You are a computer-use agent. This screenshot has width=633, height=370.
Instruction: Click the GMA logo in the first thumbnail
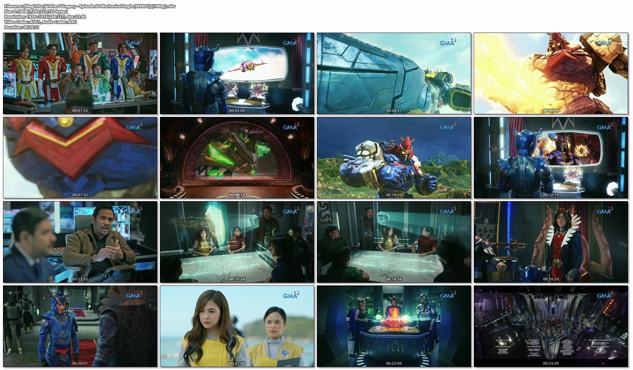coord(134,42)
